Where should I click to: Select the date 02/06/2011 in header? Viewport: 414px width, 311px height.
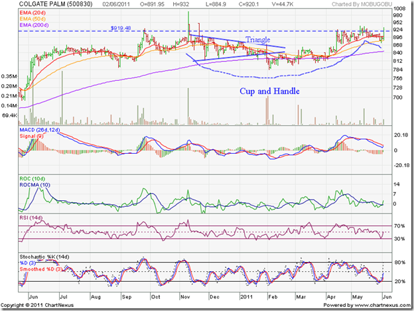(x=116, y=4)
